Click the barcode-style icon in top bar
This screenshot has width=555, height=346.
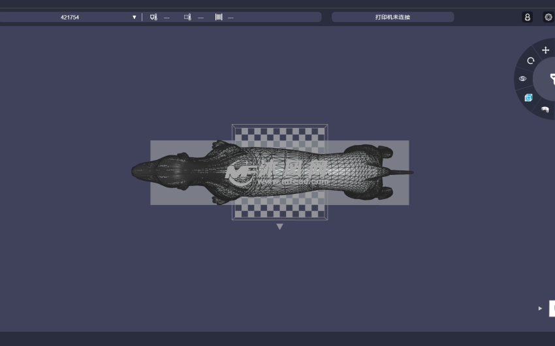coord(219,17)
